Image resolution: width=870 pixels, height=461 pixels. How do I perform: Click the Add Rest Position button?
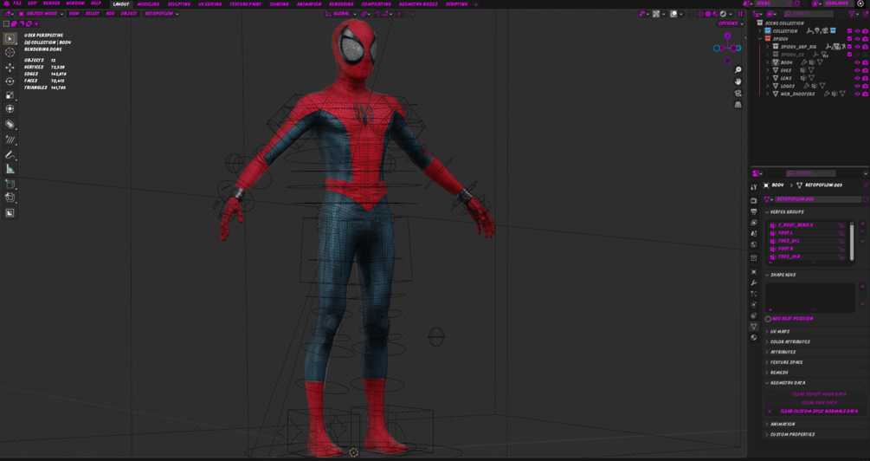click(x=791, y=319)
